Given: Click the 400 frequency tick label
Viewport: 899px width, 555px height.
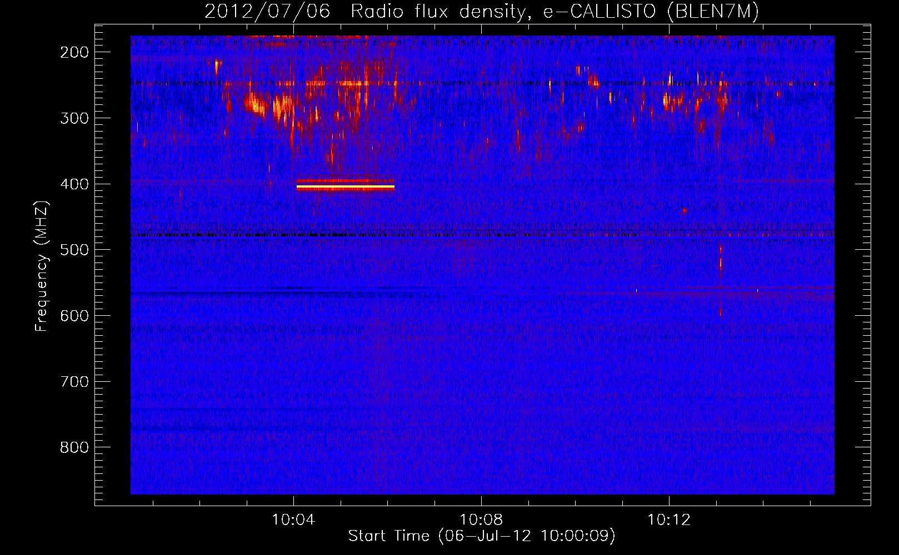Looking at the screenshot, I should [74, 184].
